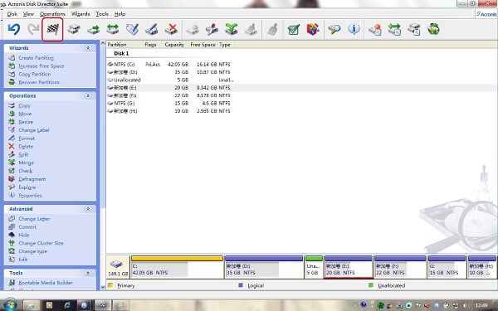Click Copy partition icon with single green arrow
Image resolution: width=498 pixels, height=311 pixels.
tap(93, 30)
